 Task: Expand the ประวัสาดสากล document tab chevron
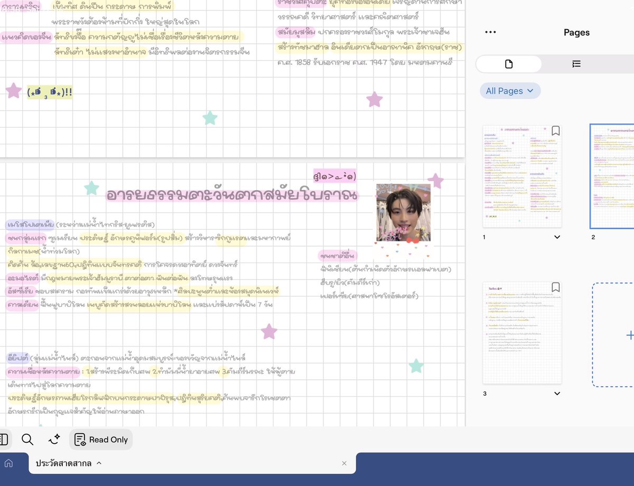tap(99, 463)
